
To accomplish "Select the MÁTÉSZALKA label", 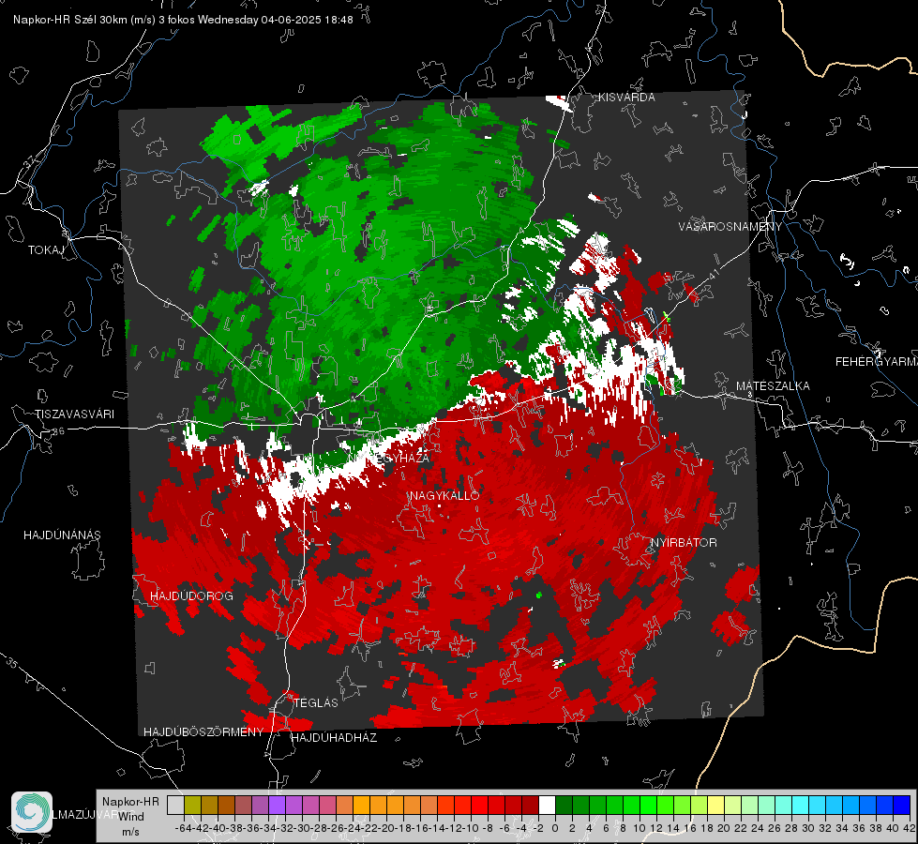I will tap(773, 386).
